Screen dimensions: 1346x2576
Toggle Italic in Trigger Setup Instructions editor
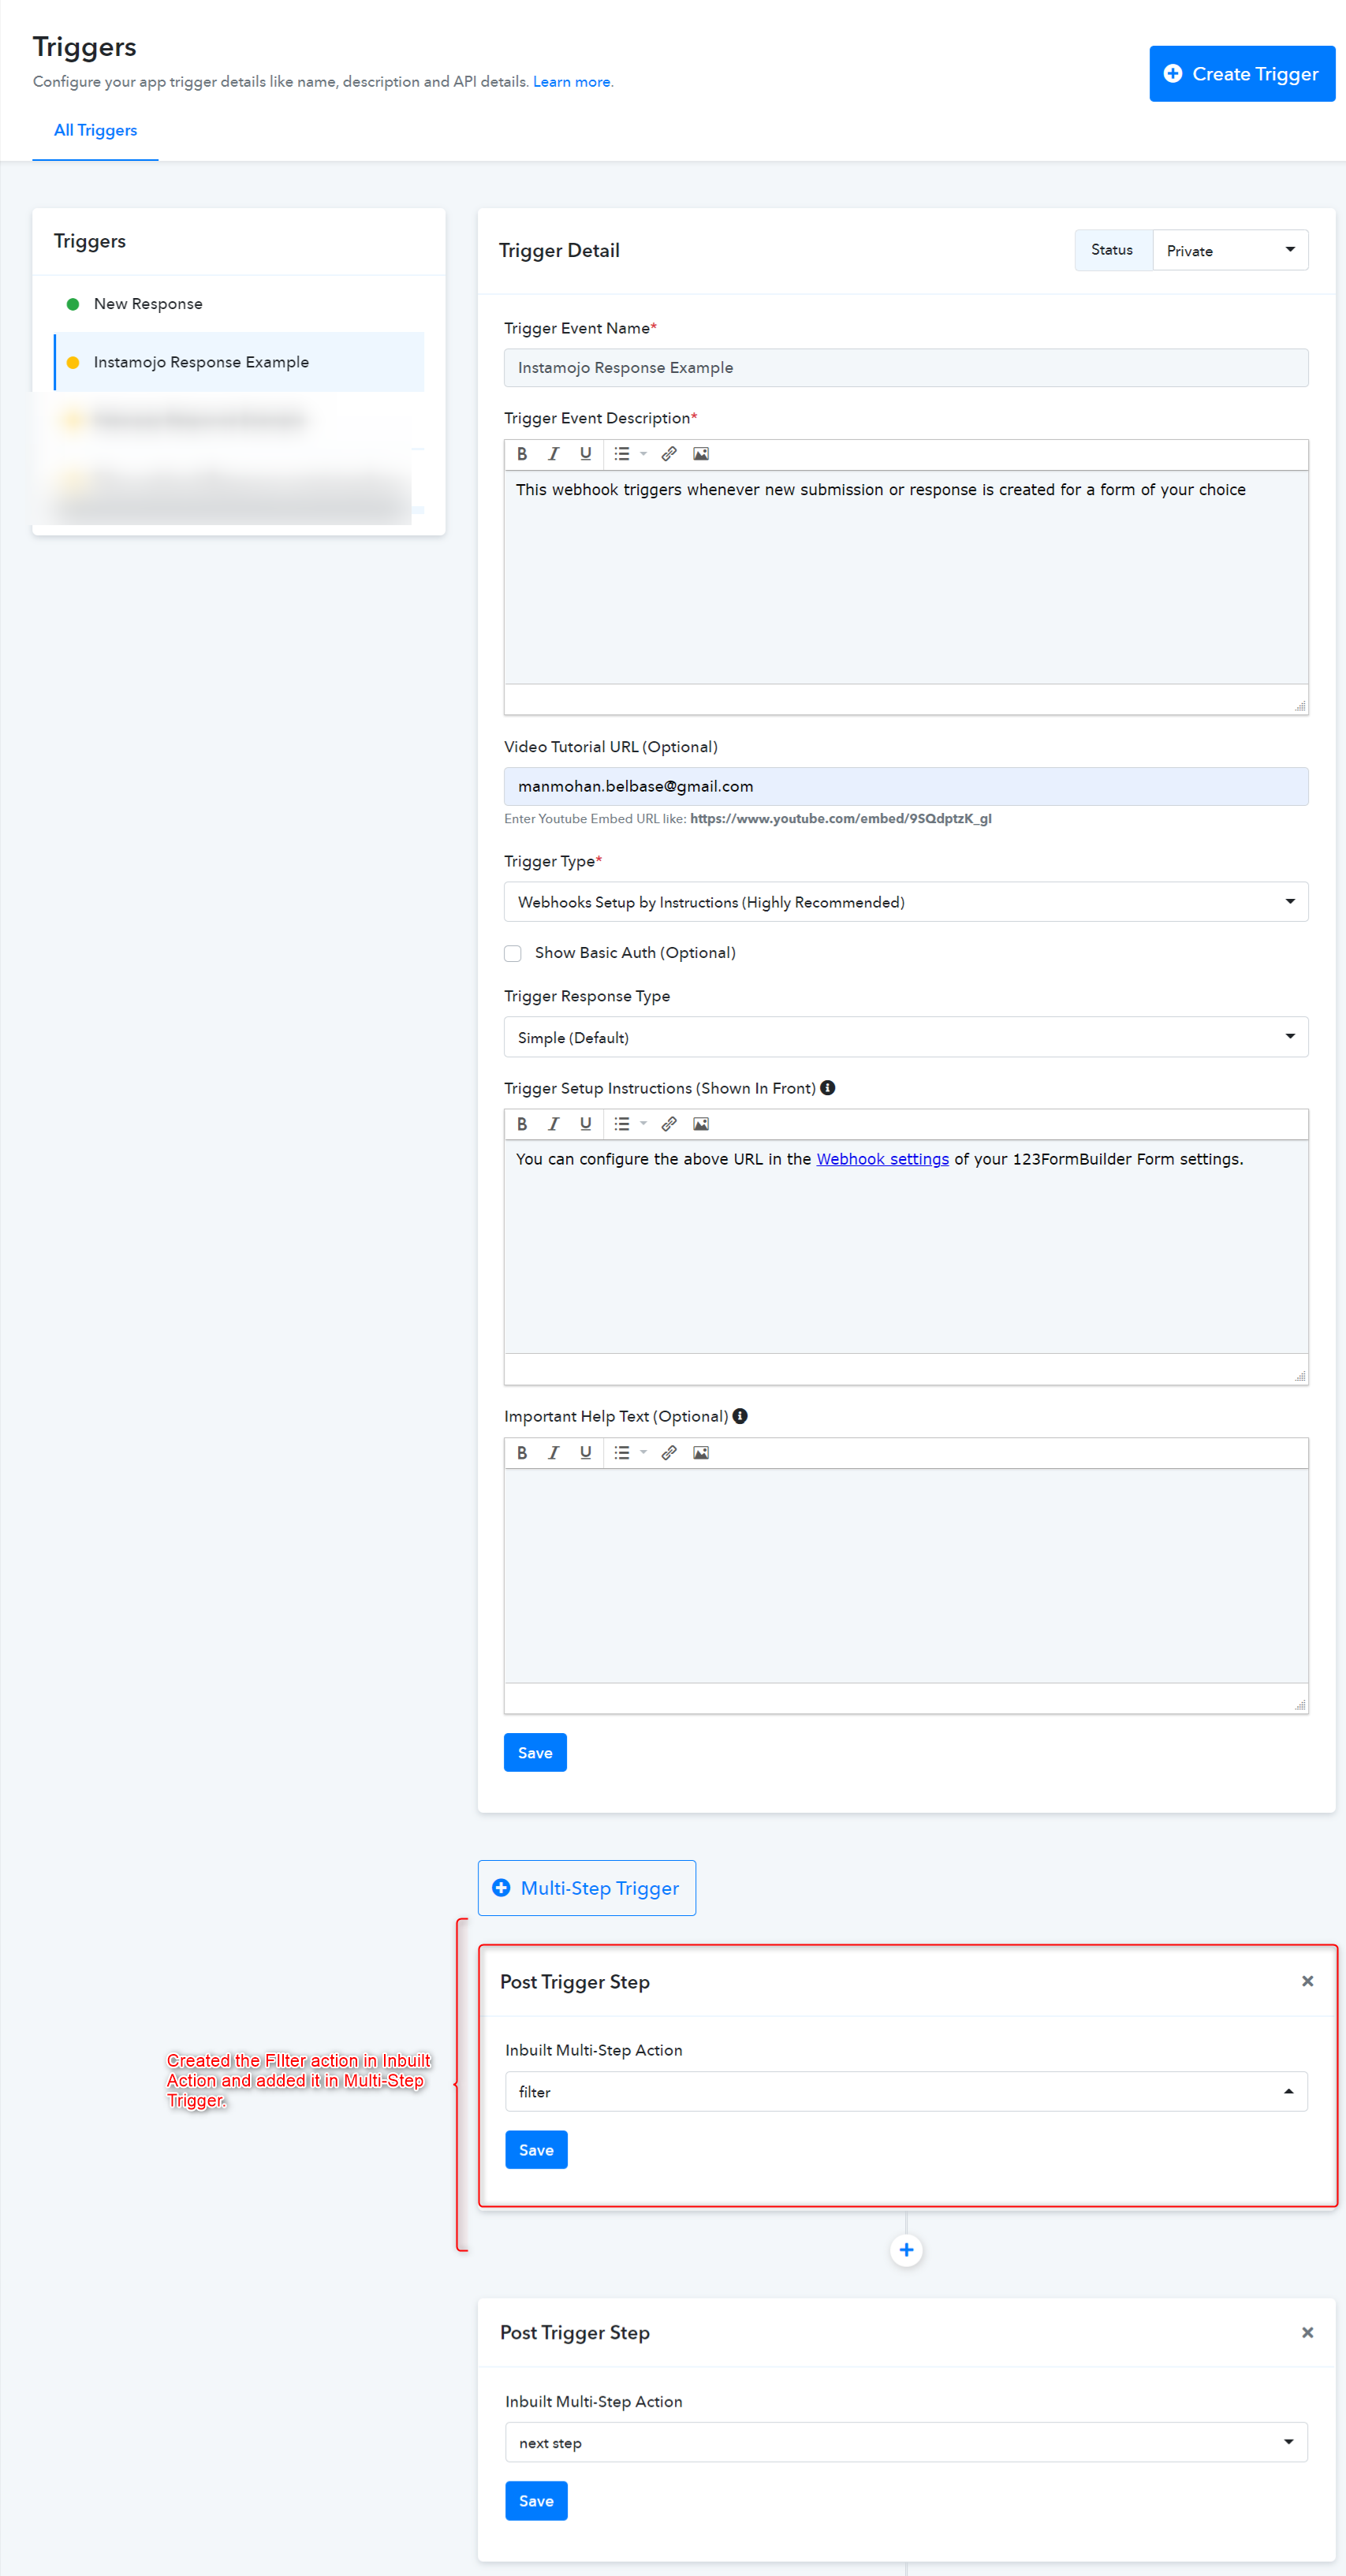point(553,1124)
